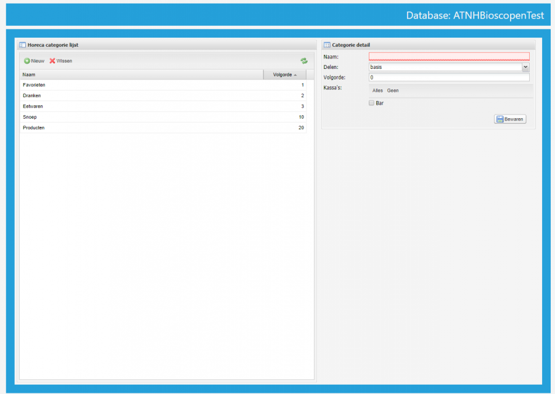Save the category with Bewaren

[x=510, y=119]
